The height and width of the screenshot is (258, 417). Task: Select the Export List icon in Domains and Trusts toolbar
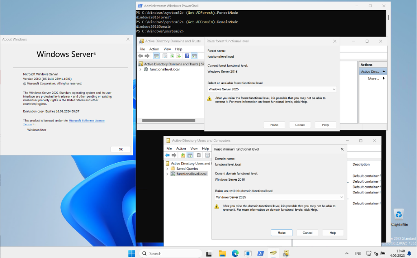point(178,56)
